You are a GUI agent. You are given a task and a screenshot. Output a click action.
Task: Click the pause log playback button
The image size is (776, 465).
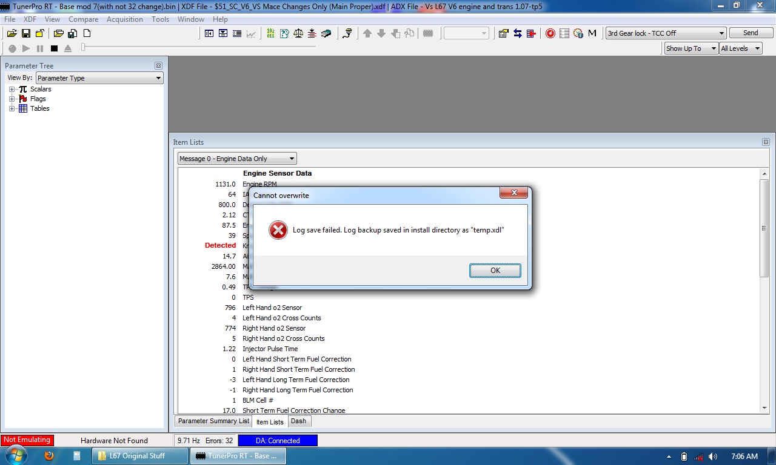(40, 48)
